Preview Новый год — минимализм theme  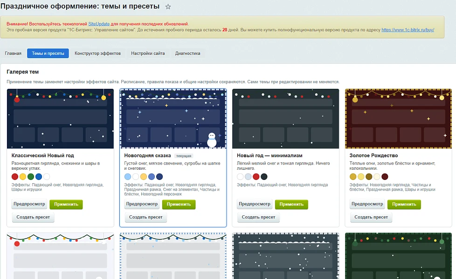click(255, 204)
